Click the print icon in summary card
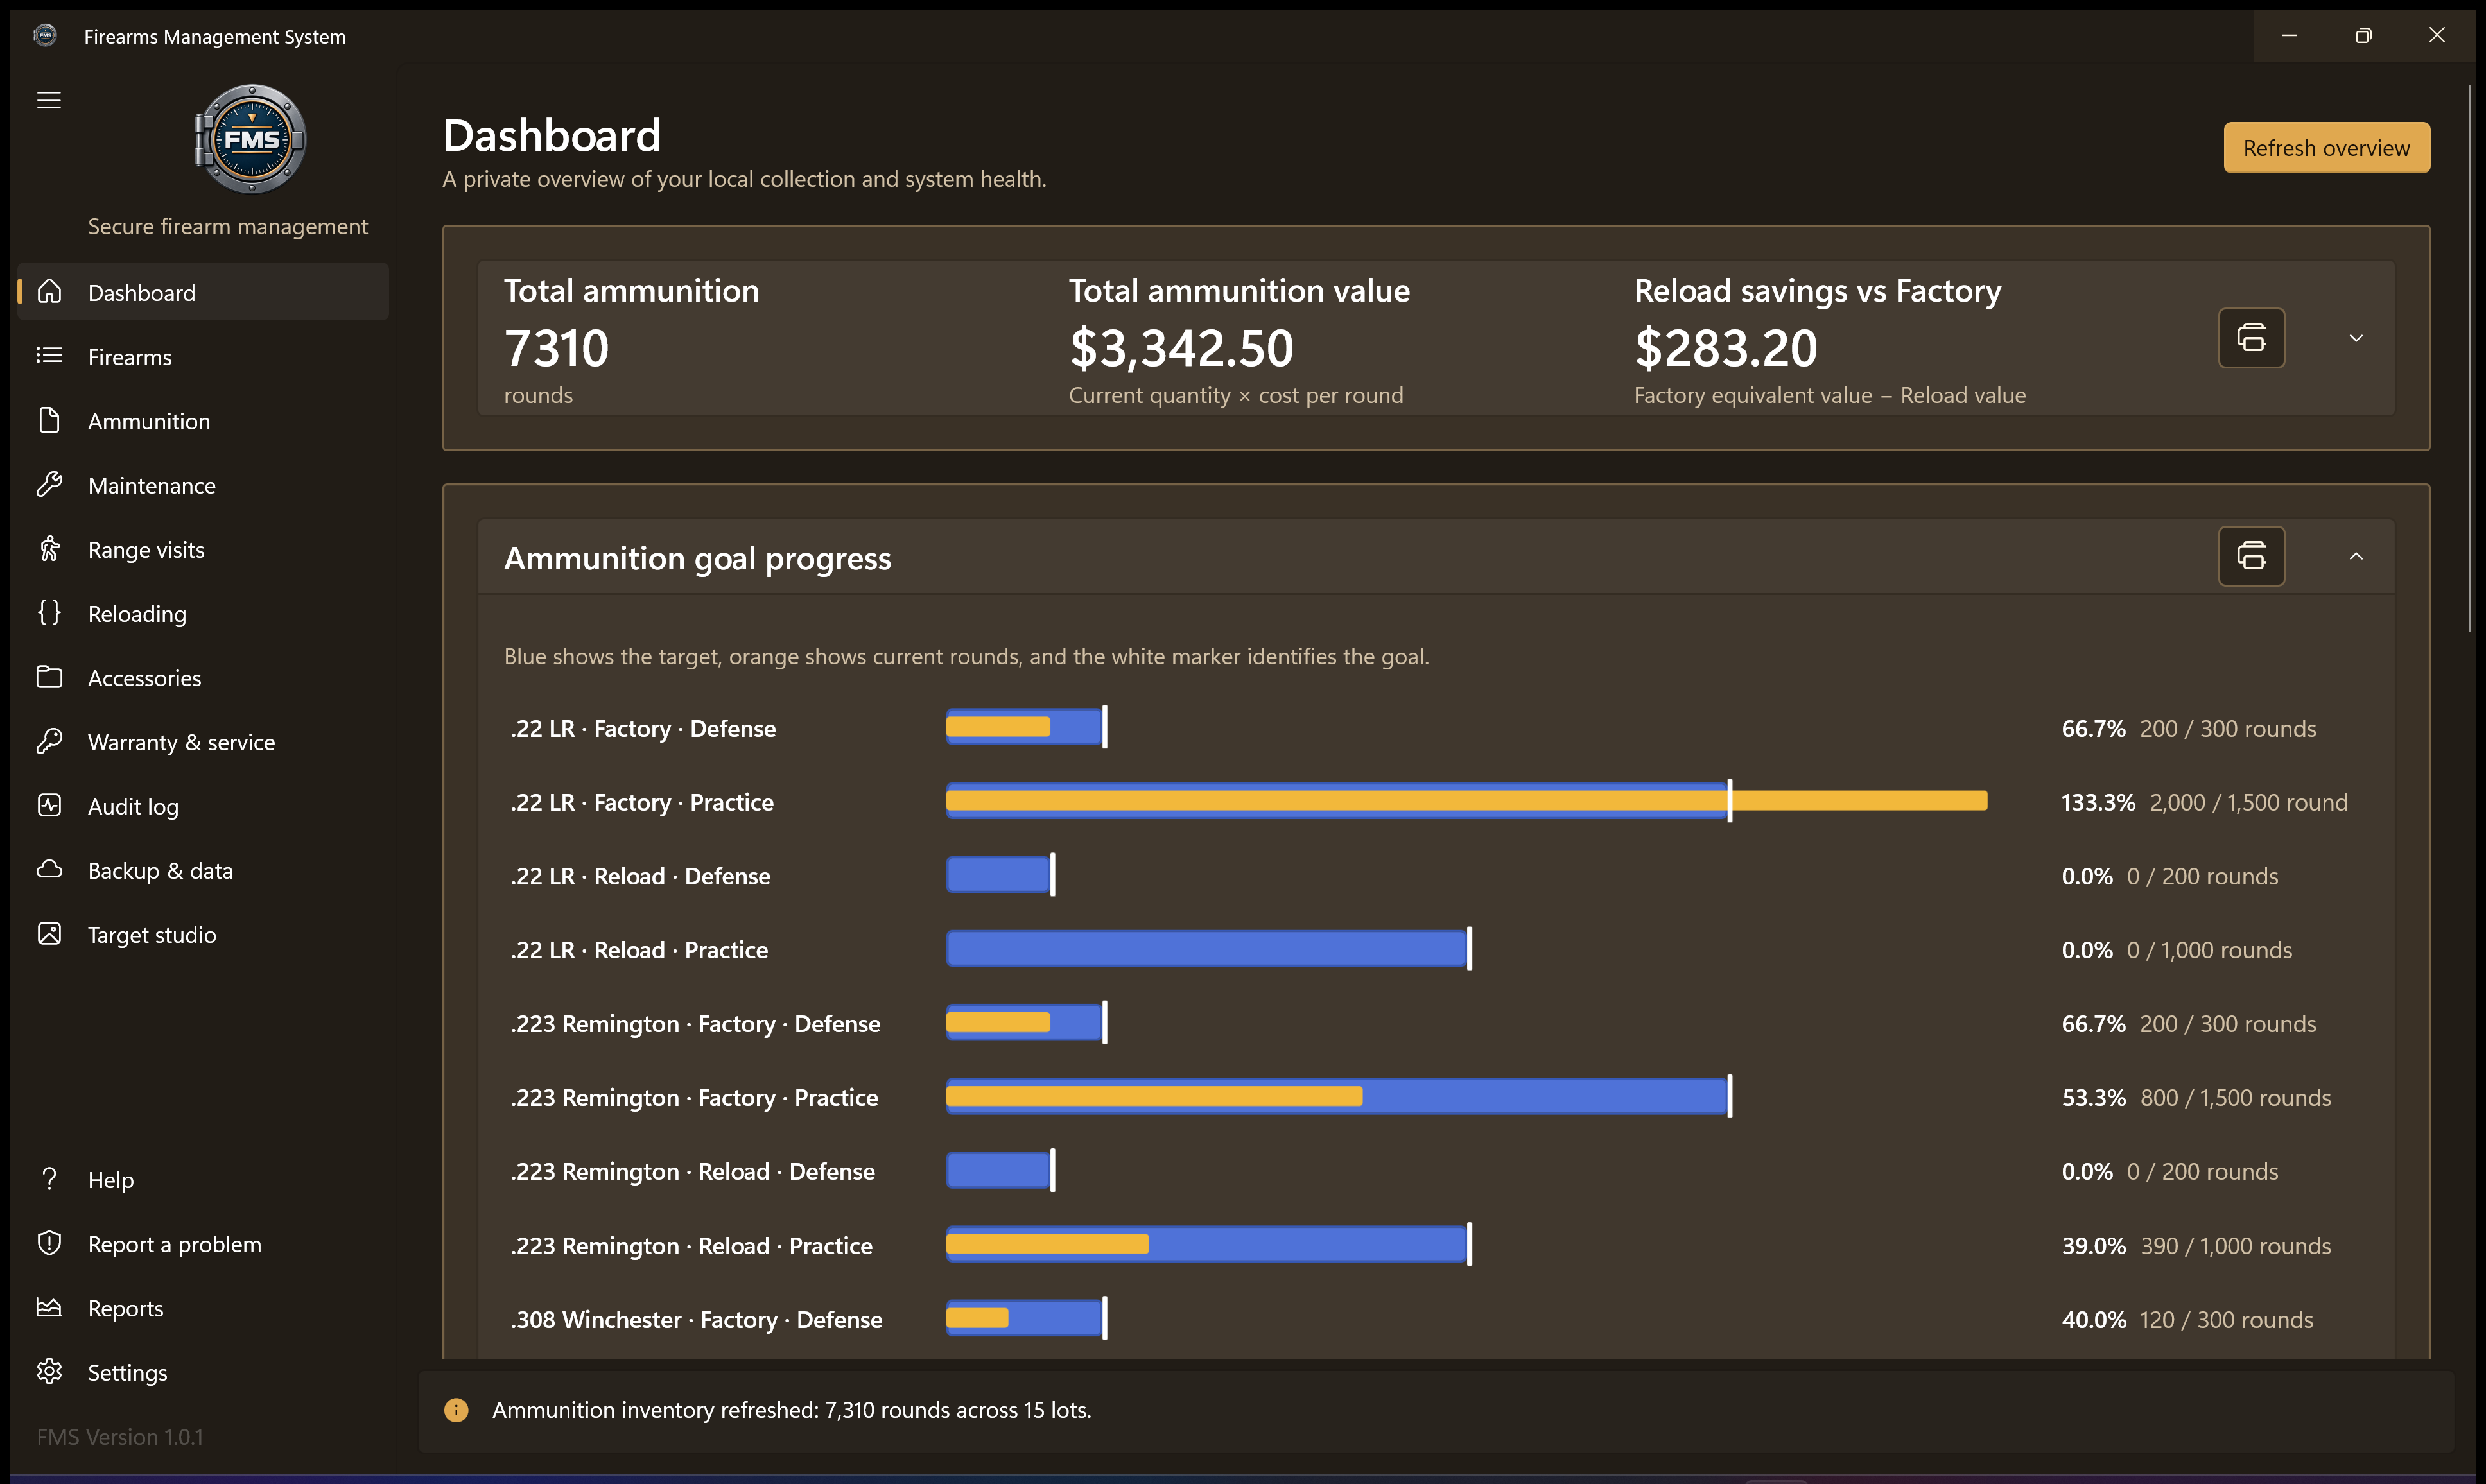 (2251, 338)
